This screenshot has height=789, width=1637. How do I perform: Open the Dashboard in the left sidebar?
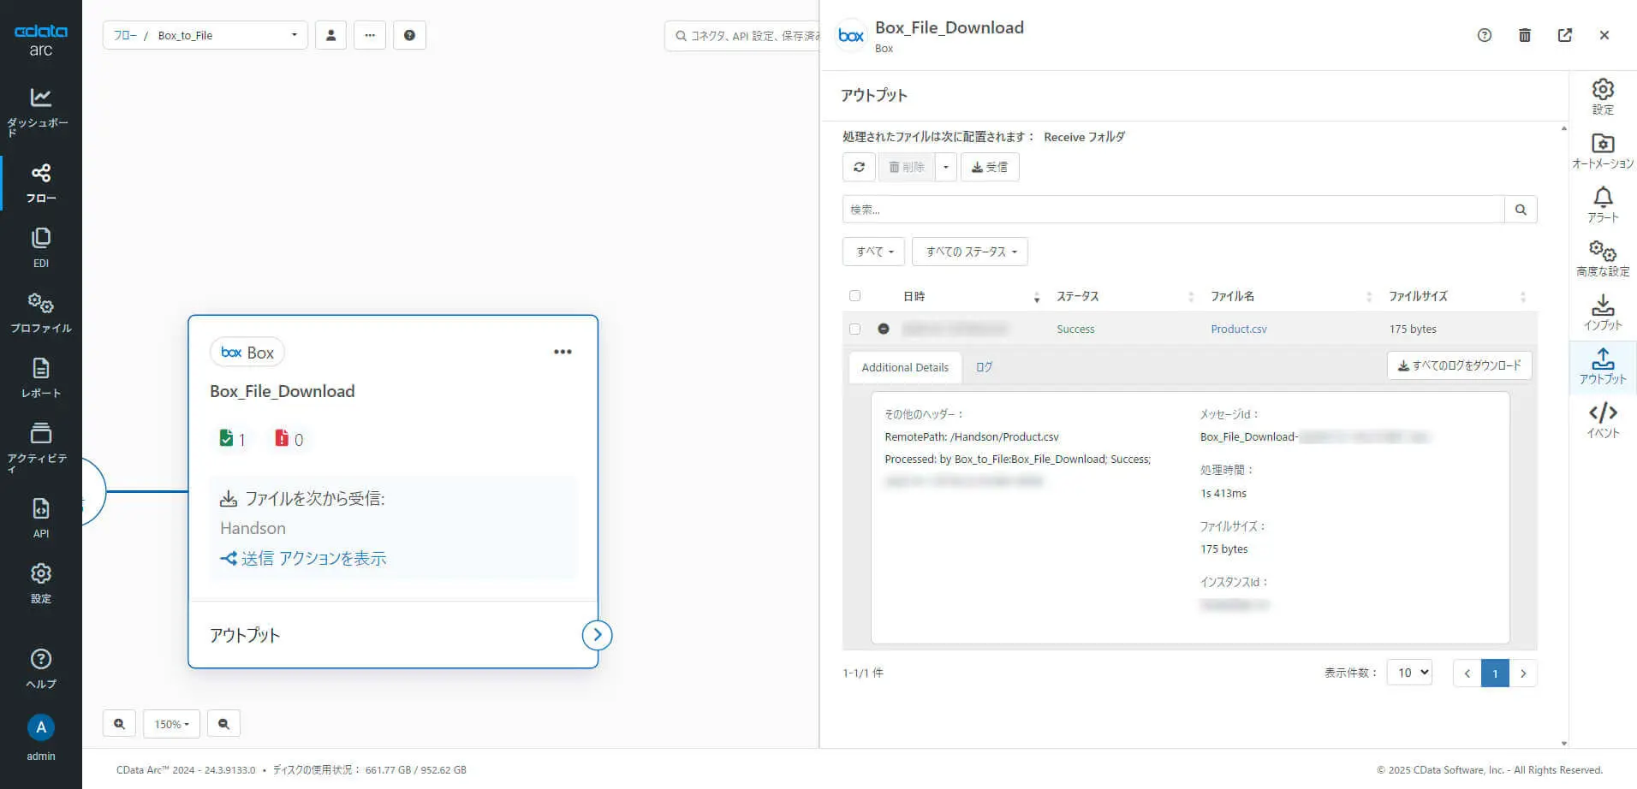[x=40, y=111]
